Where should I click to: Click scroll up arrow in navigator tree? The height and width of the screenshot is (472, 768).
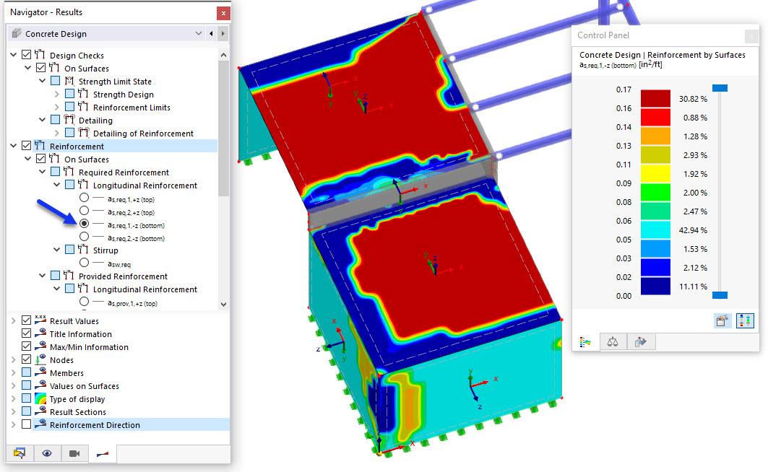(223, 55)
